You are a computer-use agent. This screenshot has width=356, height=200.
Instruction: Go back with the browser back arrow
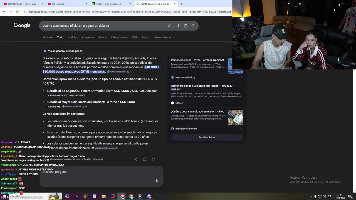(4, 12)
